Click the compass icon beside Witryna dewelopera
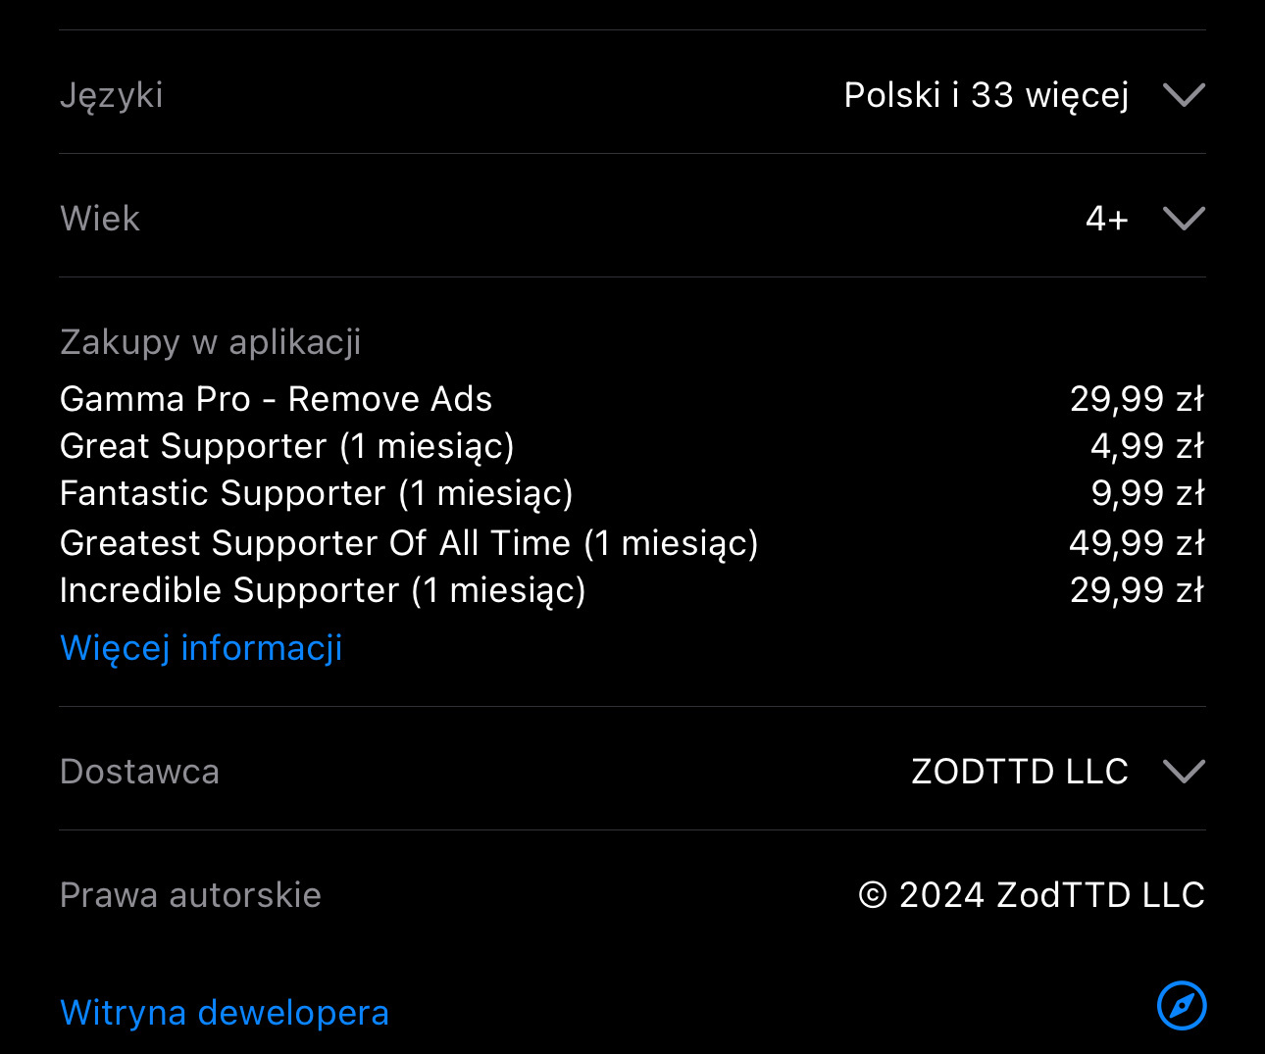This screenshot has width=1265, height=1054. [x=1182, y=1006]
